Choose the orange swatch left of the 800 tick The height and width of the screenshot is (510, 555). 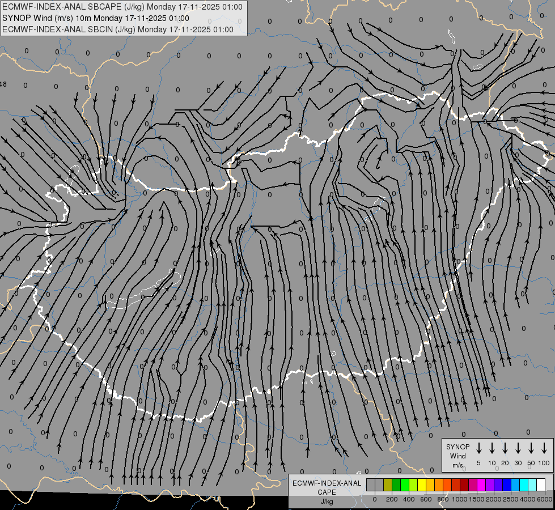pyautogui.click(x=439, y=484)
